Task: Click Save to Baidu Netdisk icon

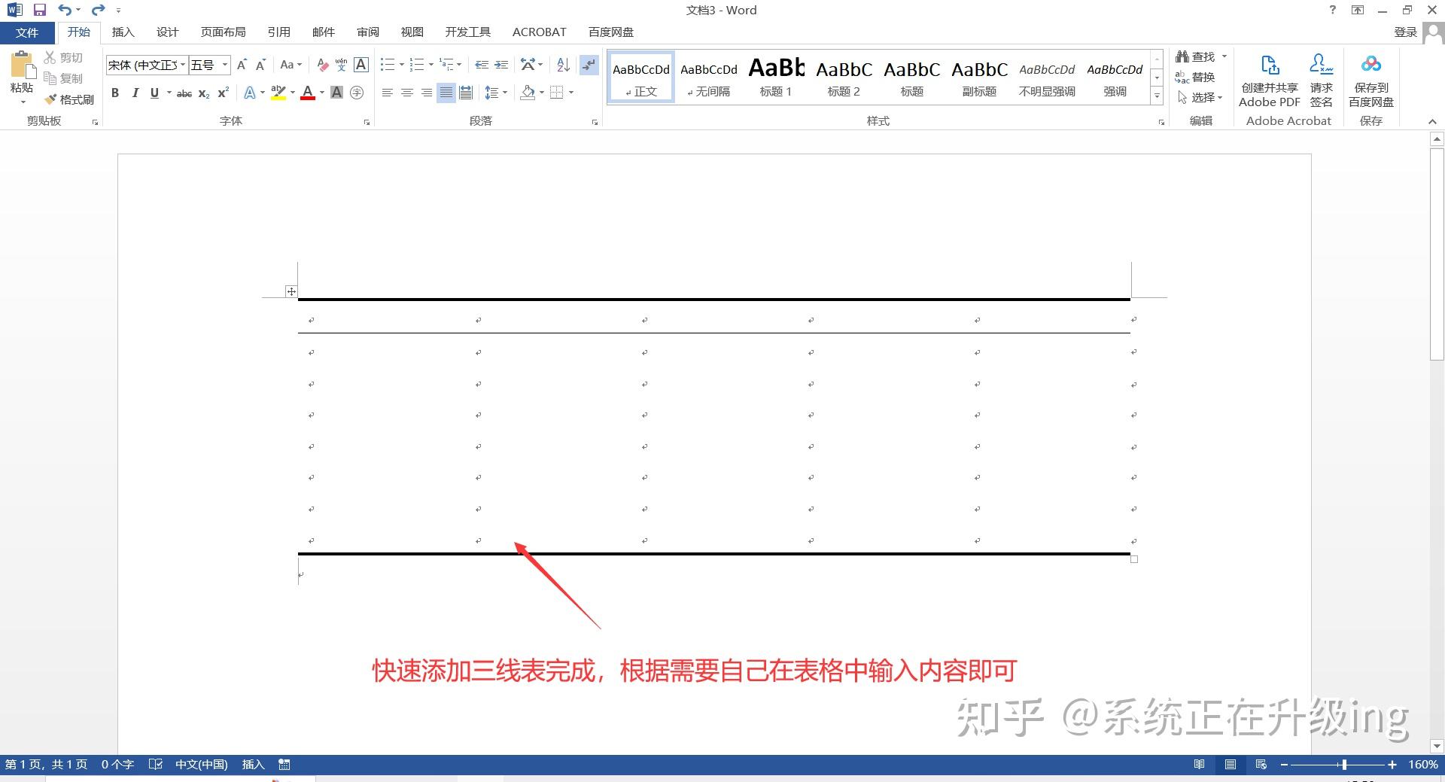Action: pos(1370,65)
